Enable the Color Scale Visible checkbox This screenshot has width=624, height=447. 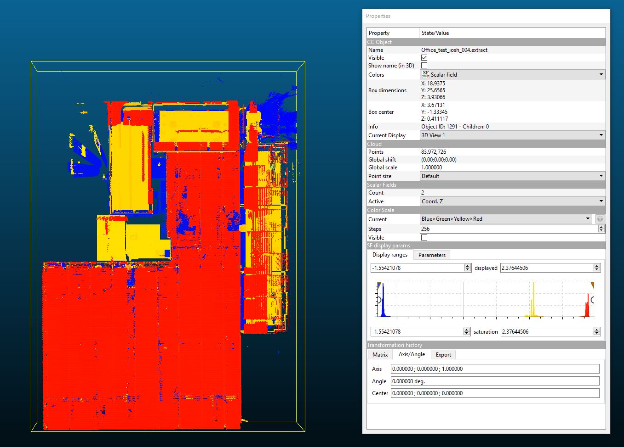(424, 238)
